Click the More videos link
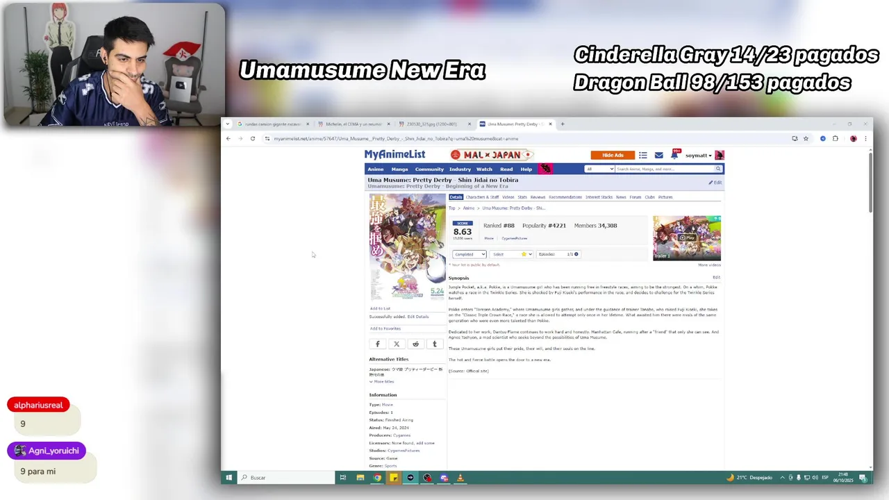The image size is (889, 500). 709,265
